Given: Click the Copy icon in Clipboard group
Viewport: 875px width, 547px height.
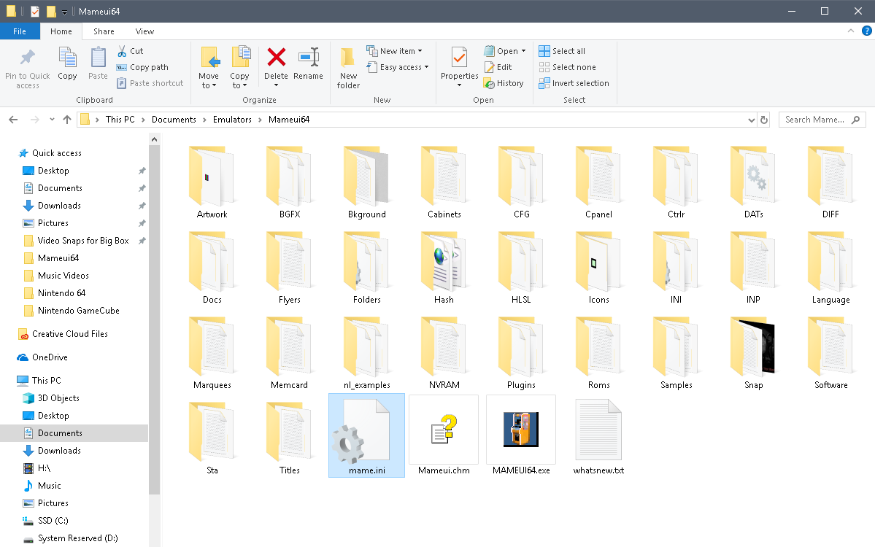Looking at the screenshot, I should tap(68, 58).
